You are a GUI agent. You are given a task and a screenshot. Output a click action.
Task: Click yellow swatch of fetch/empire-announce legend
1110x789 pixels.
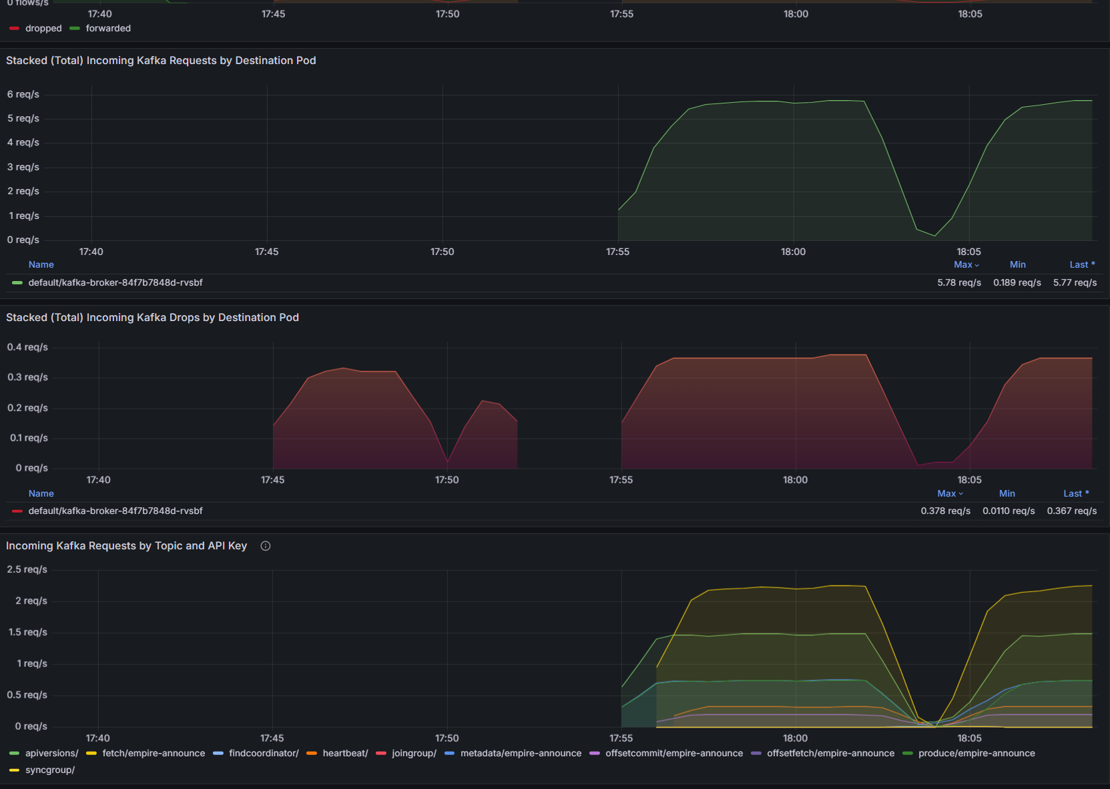click(x=91, y=754)
